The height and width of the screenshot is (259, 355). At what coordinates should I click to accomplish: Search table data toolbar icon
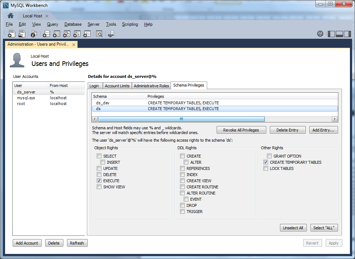[99, 34]
